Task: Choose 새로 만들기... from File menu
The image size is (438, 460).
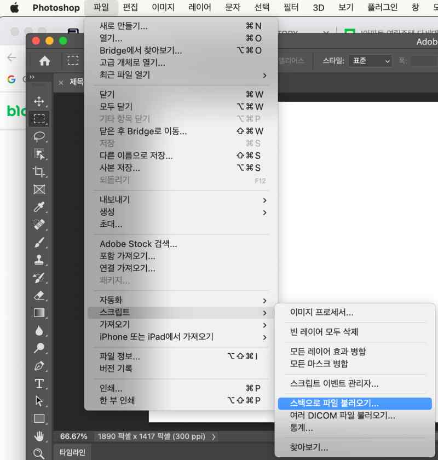Action: (181, 26)
